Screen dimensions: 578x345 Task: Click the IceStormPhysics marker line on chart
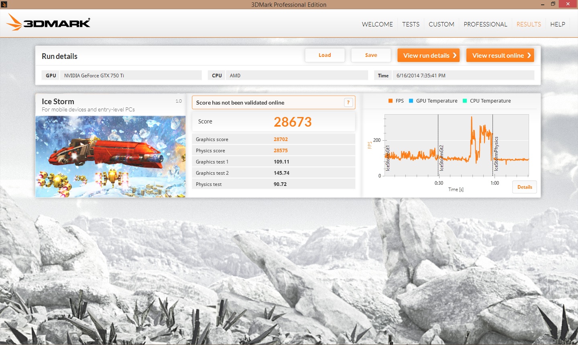(493, 145)
